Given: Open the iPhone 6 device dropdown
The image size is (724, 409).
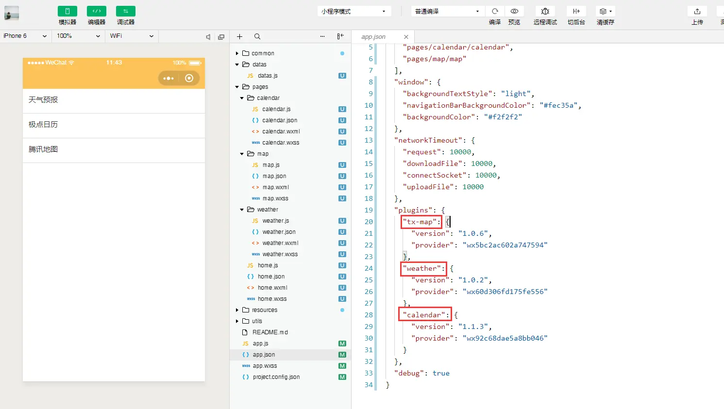Looking at the screenshot, I should coord(25,36).
